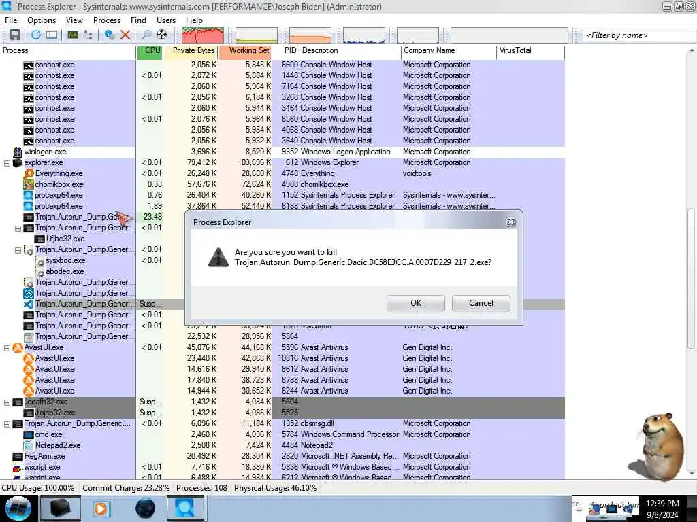Select the Lfjhc32.exe process icon

(x=39, y=239)
